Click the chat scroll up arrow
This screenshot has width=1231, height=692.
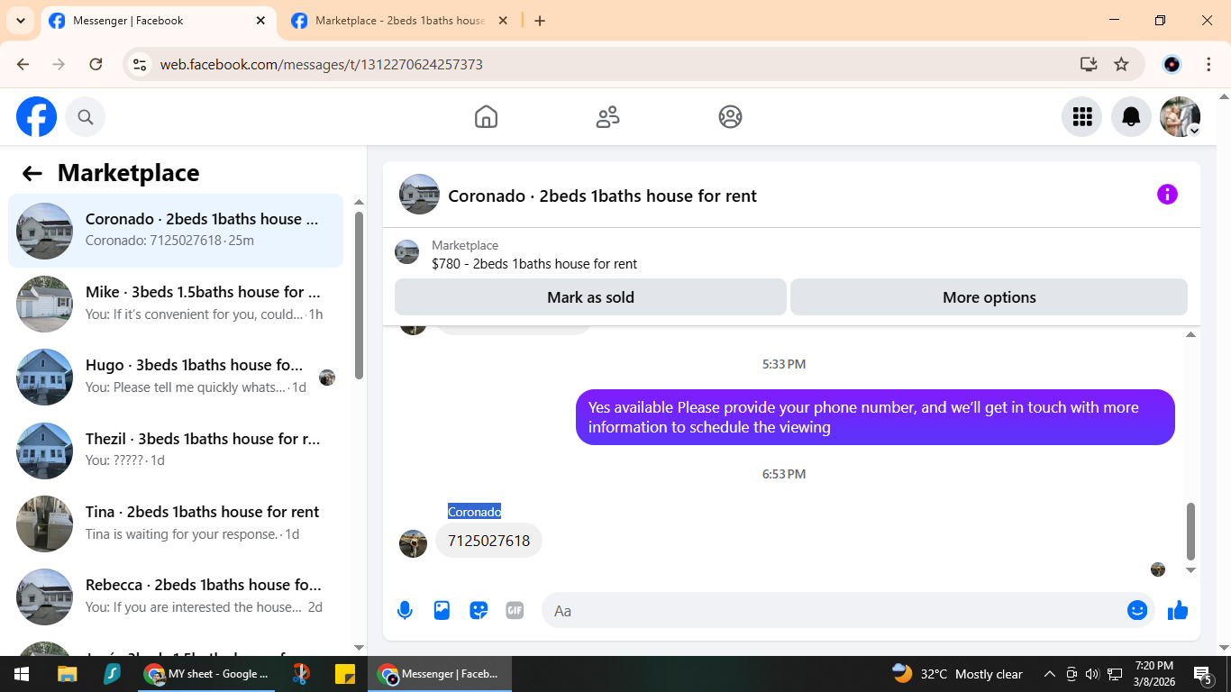[1190, 334]
